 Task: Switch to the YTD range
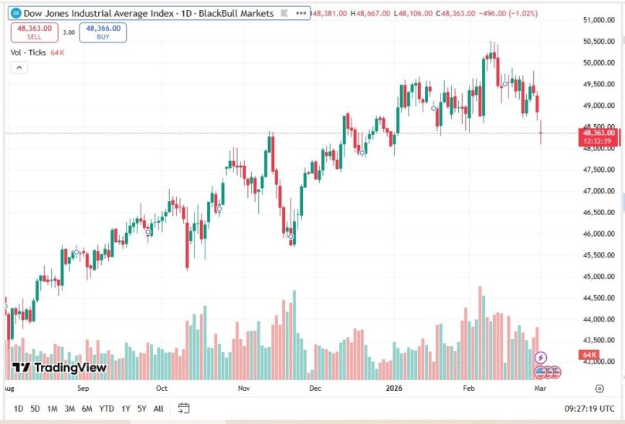click(x=107, y=409)
